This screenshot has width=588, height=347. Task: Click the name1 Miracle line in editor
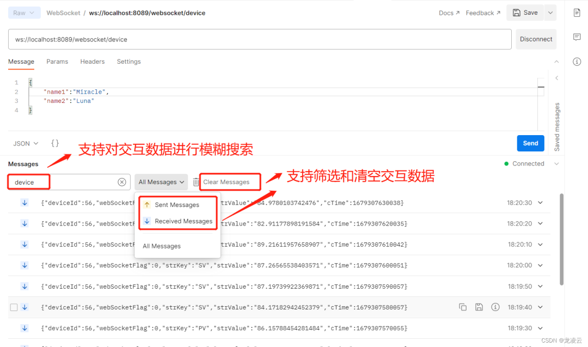(x=76, y=92)
